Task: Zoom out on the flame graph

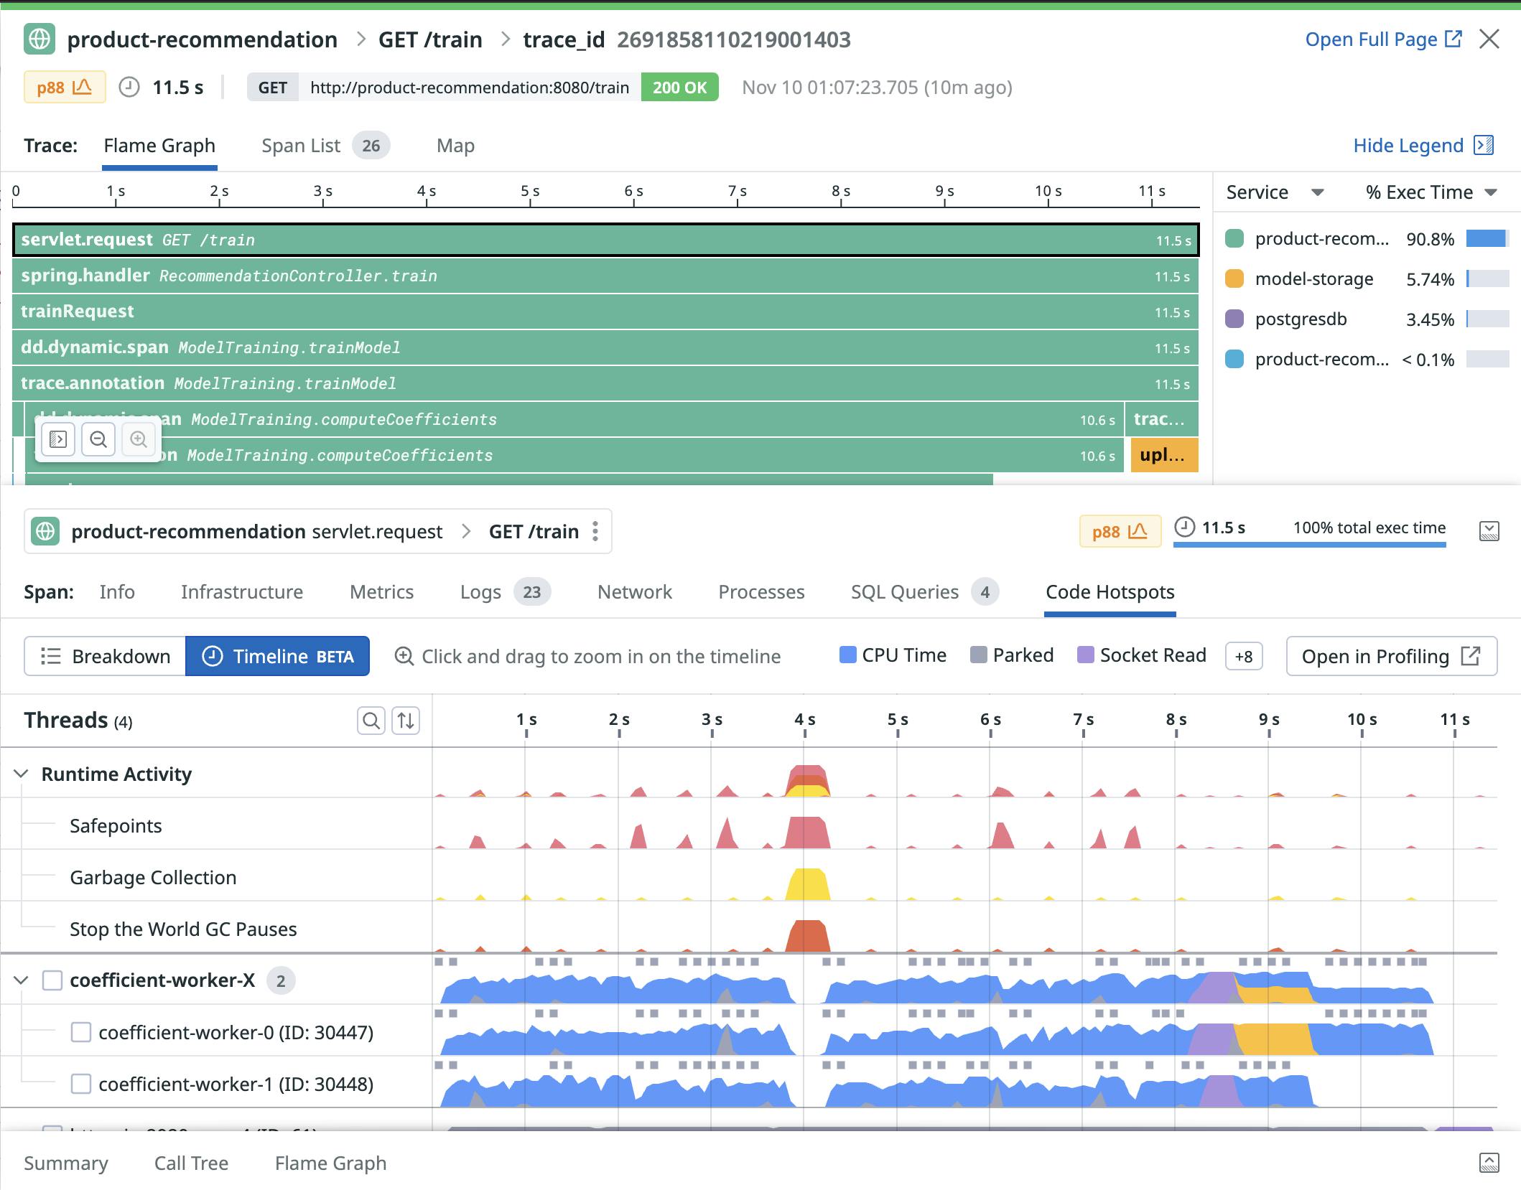Action: 99,439
